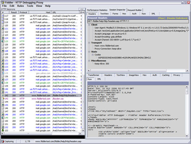Click the icon of session 121
Image resolution: width=191 pixels, height=144 pixels.
click(3, 29)
